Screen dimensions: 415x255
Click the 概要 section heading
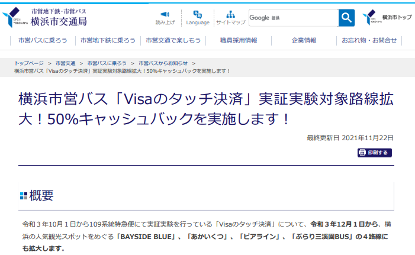[x=41, y=196]
